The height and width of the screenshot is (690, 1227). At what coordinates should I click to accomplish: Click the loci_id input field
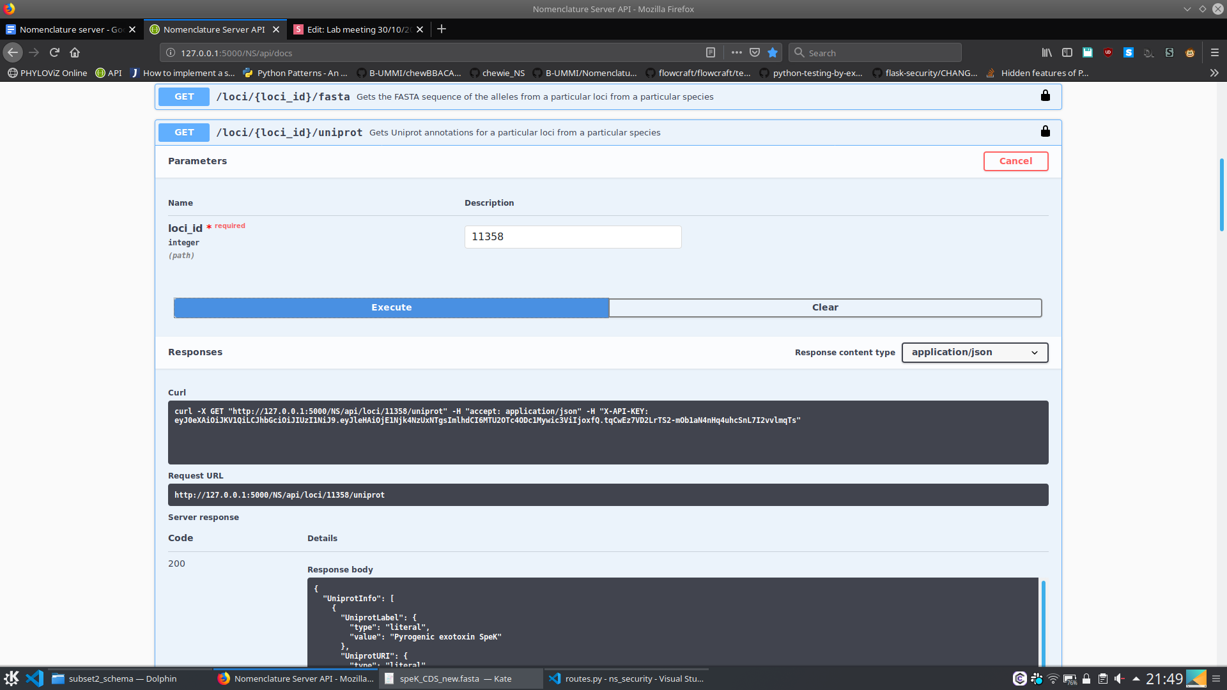coord(573,236)
